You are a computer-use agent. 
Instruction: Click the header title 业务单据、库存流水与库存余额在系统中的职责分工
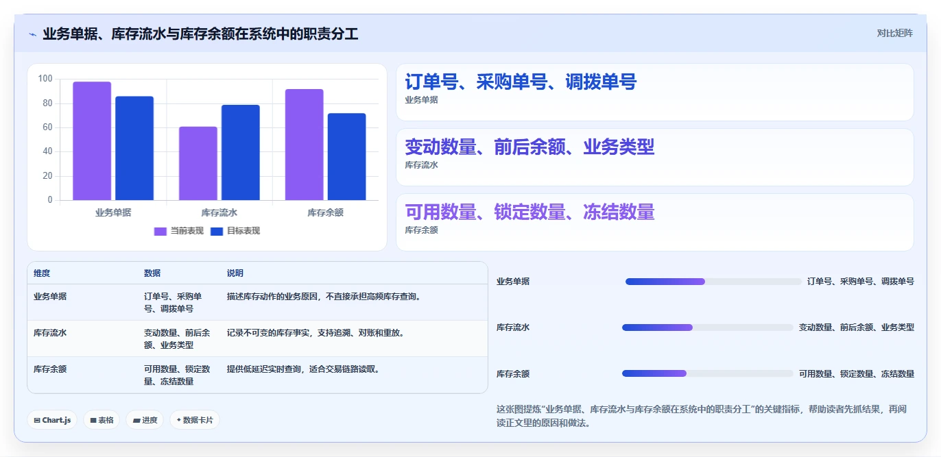pyautogui.click(x=200, y=34)
